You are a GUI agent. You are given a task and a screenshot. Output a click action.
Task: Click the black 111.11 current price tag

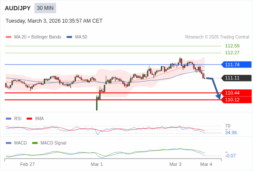point(236,78)
